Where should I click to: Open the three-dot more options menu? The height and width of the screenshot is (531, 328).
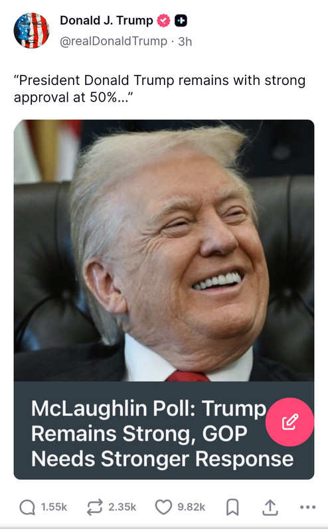[307, 507]
